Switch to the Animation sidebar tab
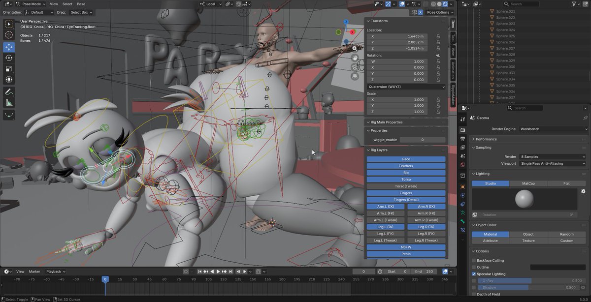Screen dimensions: 591x302 pyautogui.click(x=453, y=70)
